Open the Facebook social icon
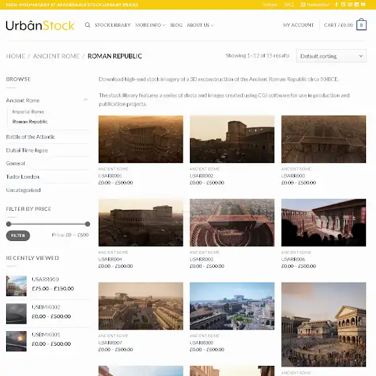The width and height of the screenshot is (376, 376). click(x=336, y=4)
